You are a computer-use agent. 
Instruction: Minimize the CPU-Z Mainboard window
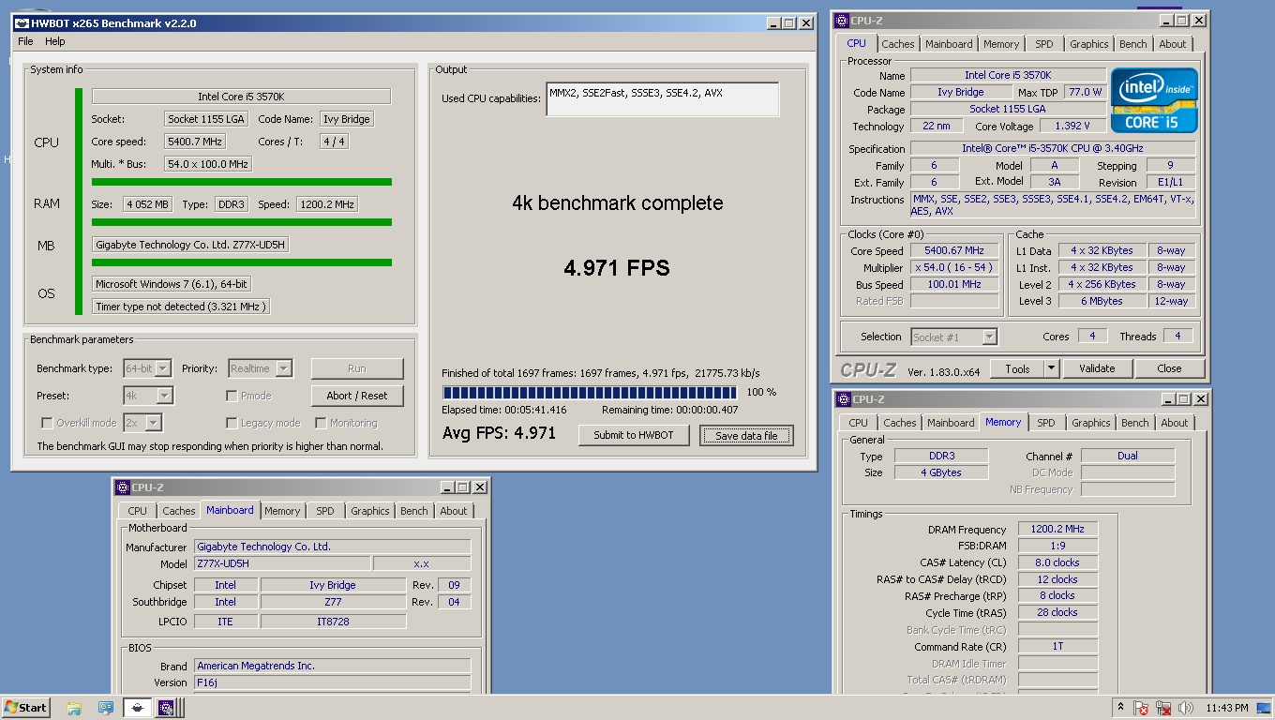point(446,487)
